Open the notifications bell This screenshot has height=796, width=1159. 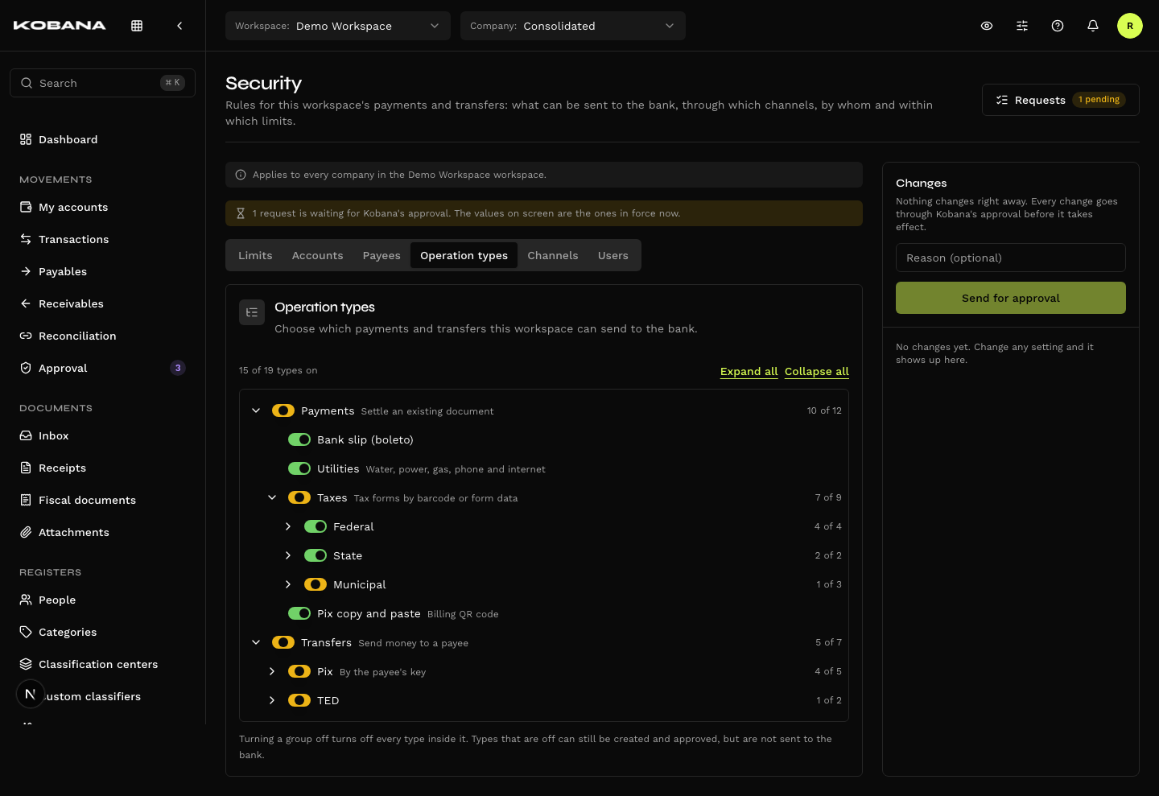pos(1093,26)
